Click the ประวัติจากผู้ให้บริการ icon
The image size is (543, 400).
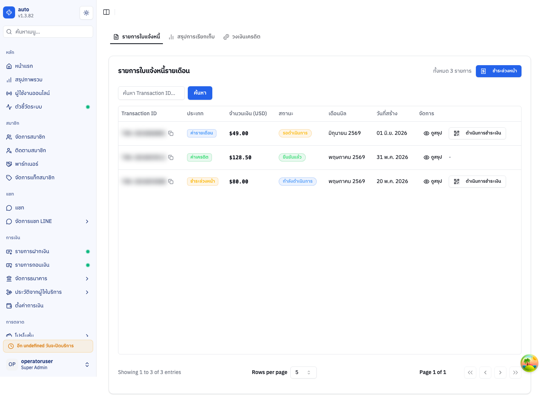(x=9, y=292)
